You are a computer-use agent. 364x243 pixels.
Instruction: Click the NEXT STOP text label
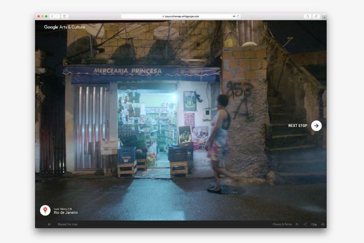point(298,126)
